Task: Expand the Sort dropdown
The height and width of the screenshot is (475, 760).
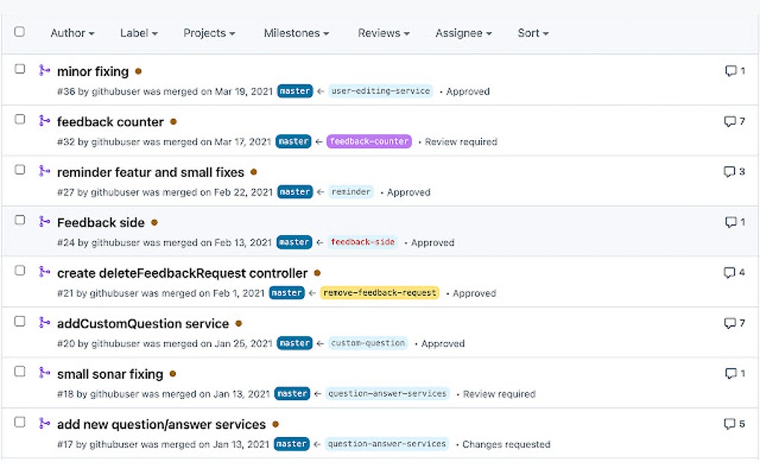Action: 532,33
